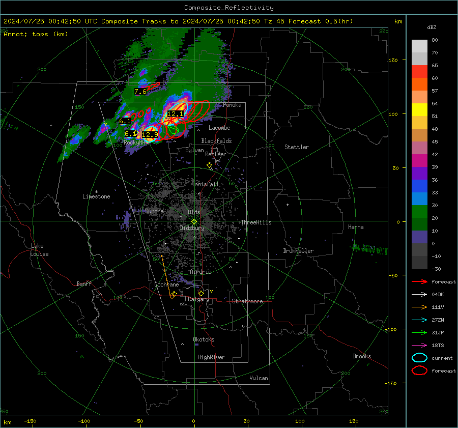This screenshot has width=458, height=428.
Task: Click the Didsbury town label
Action: (192, 228)
